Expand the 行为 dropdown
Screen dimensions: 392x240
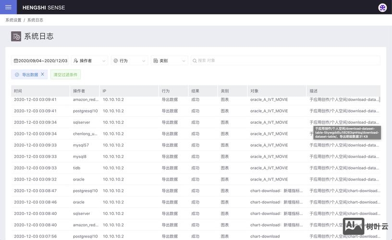pyautogui.click(x=143, y=61)
